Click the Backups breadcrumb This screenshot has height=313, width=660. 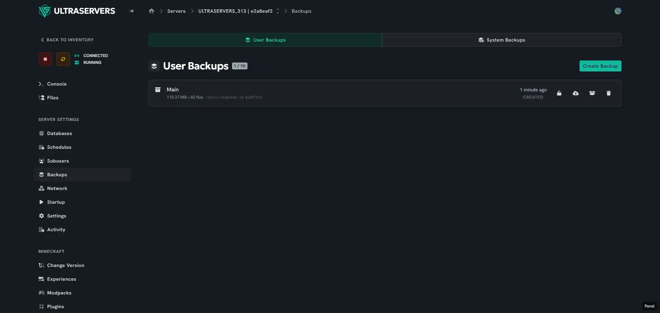click(301, 11)
